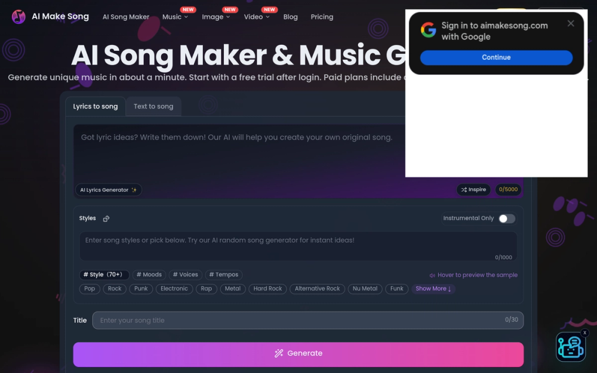The height and width of the screenshot is (373, 597).
Task: Click the copy icon next to Styles
Action: (x=106, y=218)
